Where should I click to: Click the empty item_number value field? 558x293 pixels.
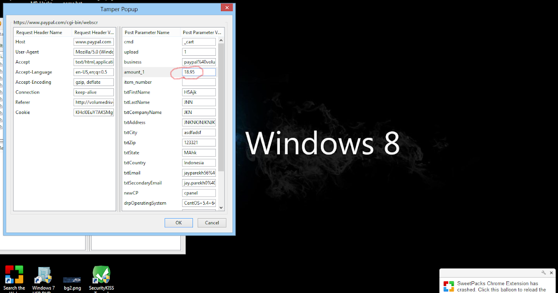pyautogui.click(x=199, y=82)
